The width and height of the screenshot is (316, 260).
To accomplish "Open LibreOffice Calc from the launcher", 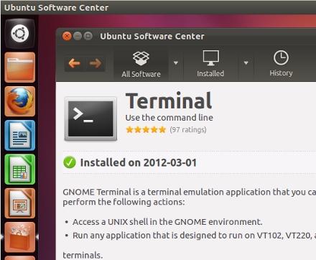I will 20,170.
